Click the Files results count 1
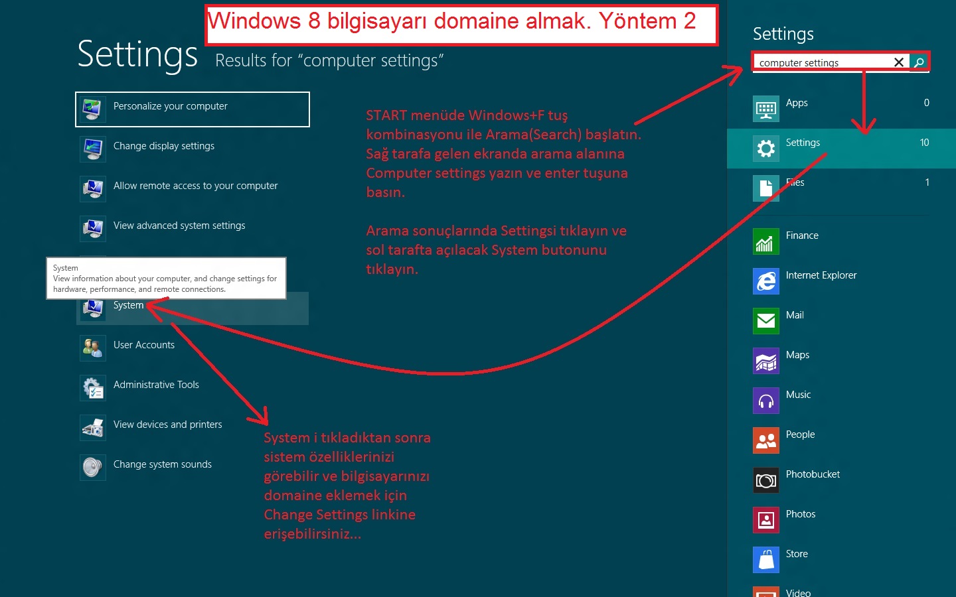Screen dimensions: 956x597 click(x=927, y=182)
